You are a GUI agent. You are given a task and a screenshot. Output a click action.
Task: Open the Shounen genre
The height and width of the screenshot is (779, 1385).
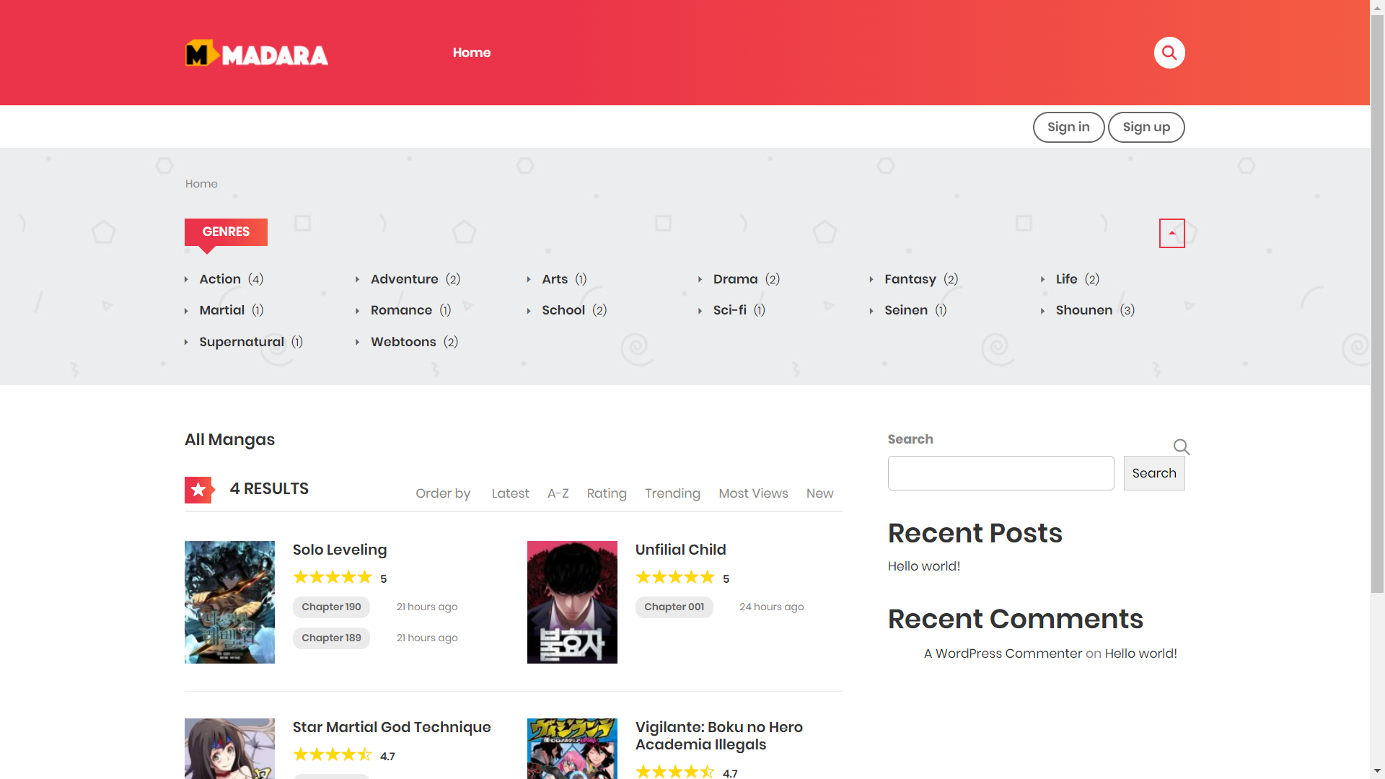[1083, 310]
